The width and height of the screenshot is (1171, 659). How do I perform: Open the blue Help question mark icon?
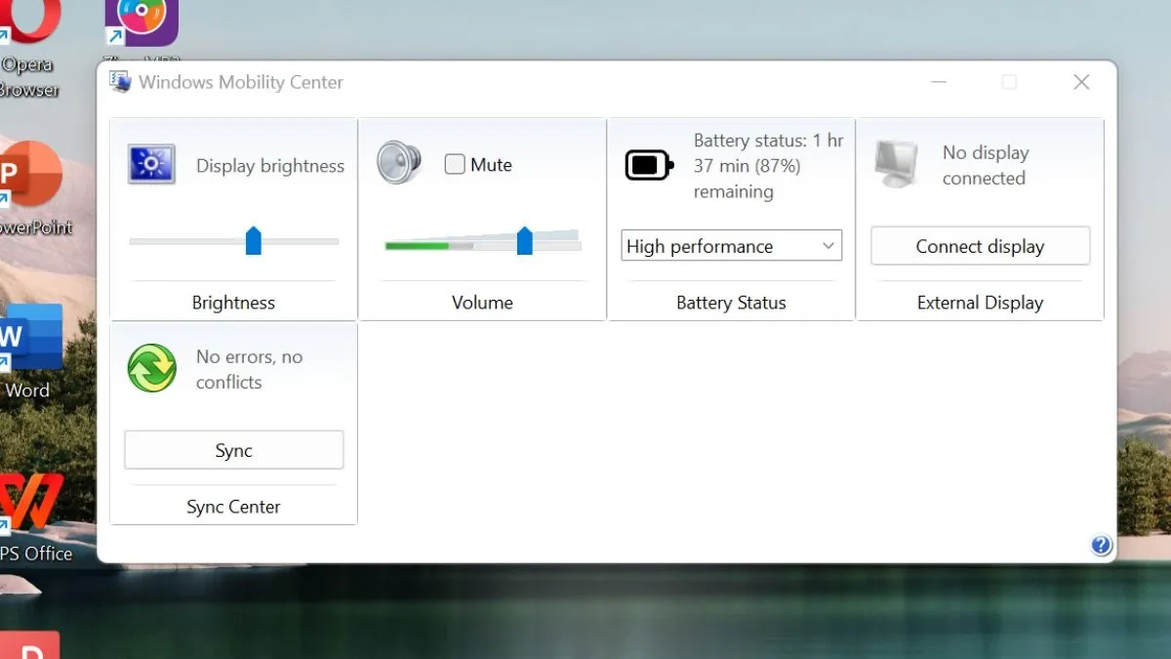tap(1102, 545)
